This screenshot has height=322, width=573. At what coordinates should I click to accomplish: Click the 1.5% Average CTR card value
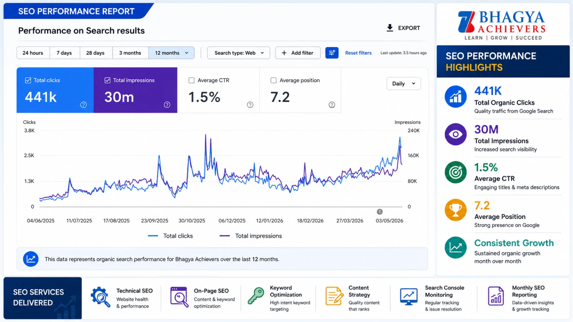[x=204, y=97]
